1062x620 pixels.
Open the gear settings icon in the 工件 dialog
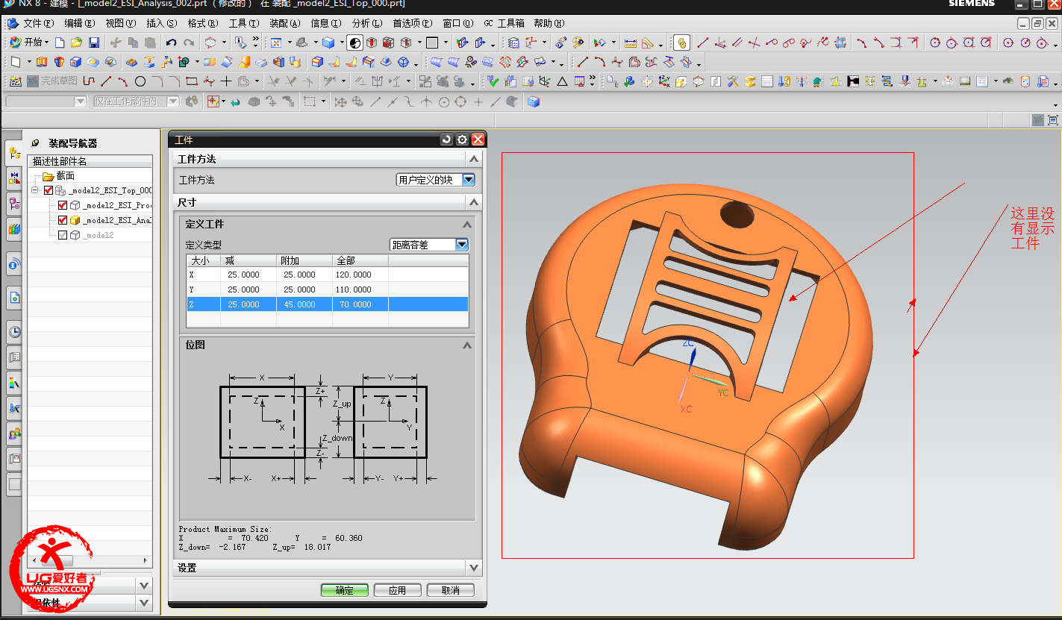[462, 140]
